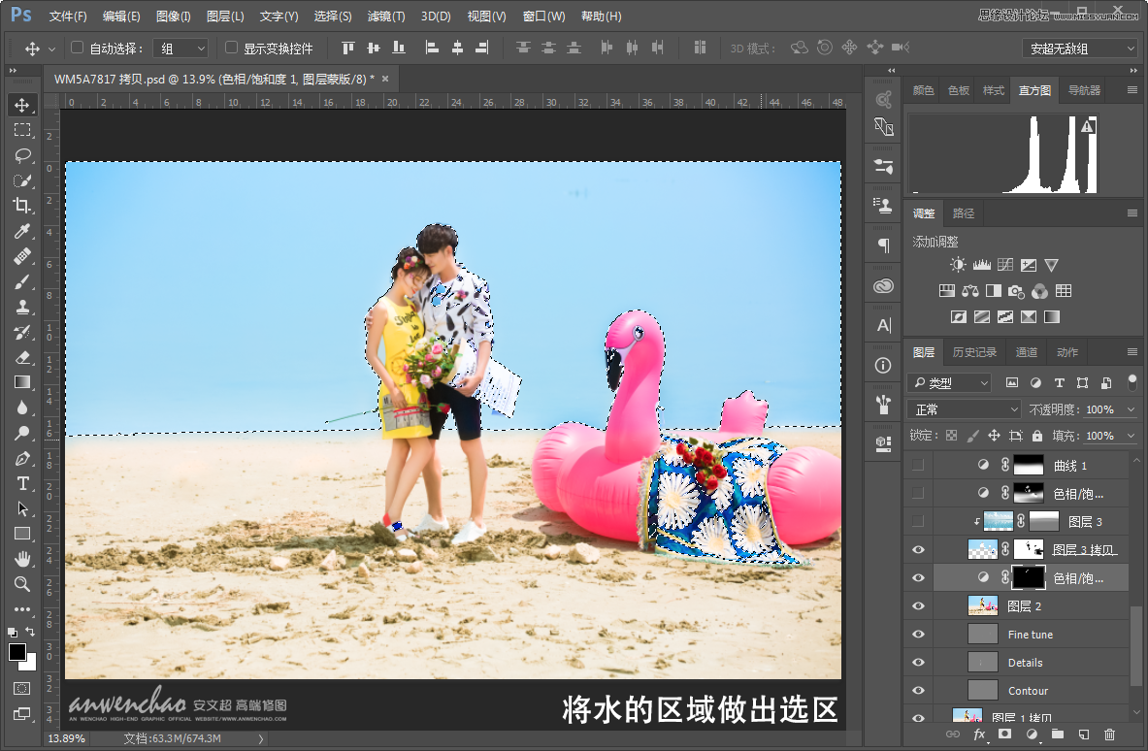This screenshot has width=1148, height=751.
Task: Open the 正常 blend mode dropdown
Action: pos(964,409)
